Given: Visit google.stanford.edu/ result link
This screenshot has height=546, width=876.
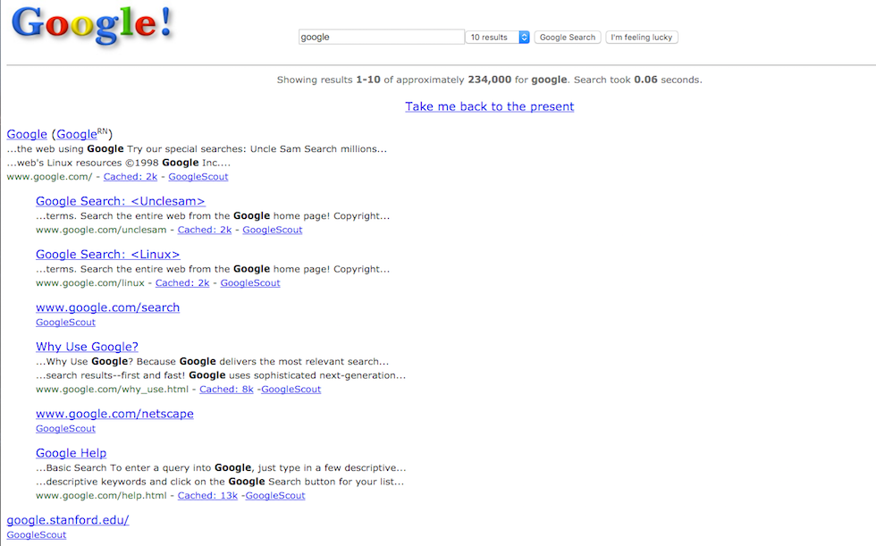Looking at the screenshot, I should 68,520.
